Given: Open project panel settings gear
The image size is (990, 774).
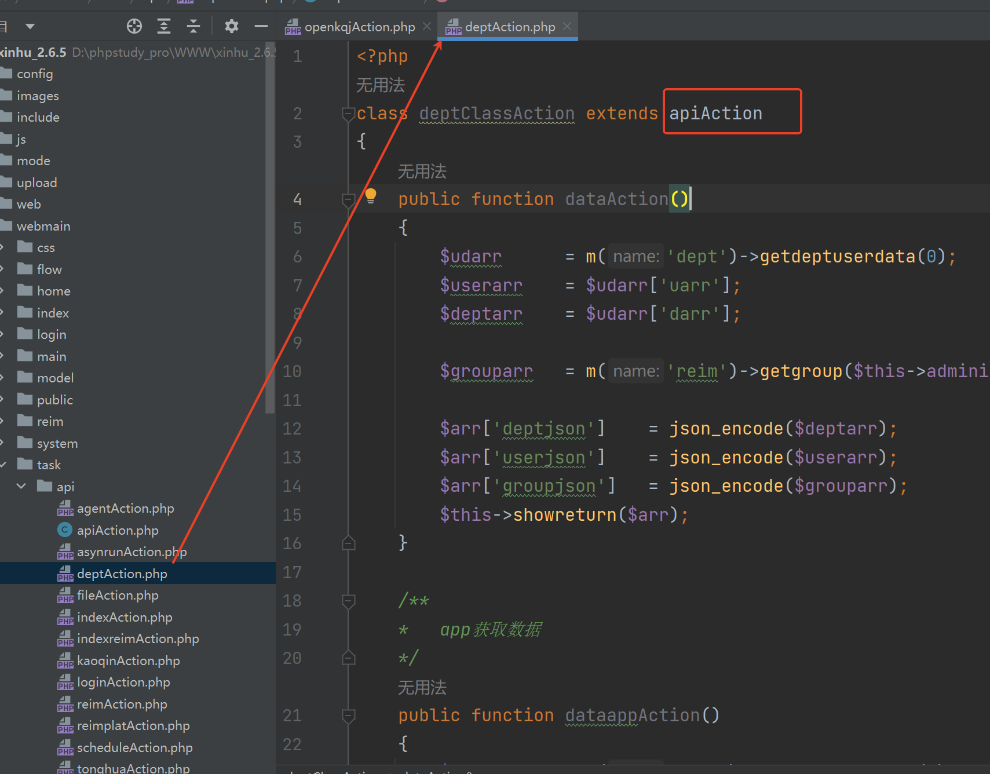Looking at the screenshot, I should tap(232, 26).
